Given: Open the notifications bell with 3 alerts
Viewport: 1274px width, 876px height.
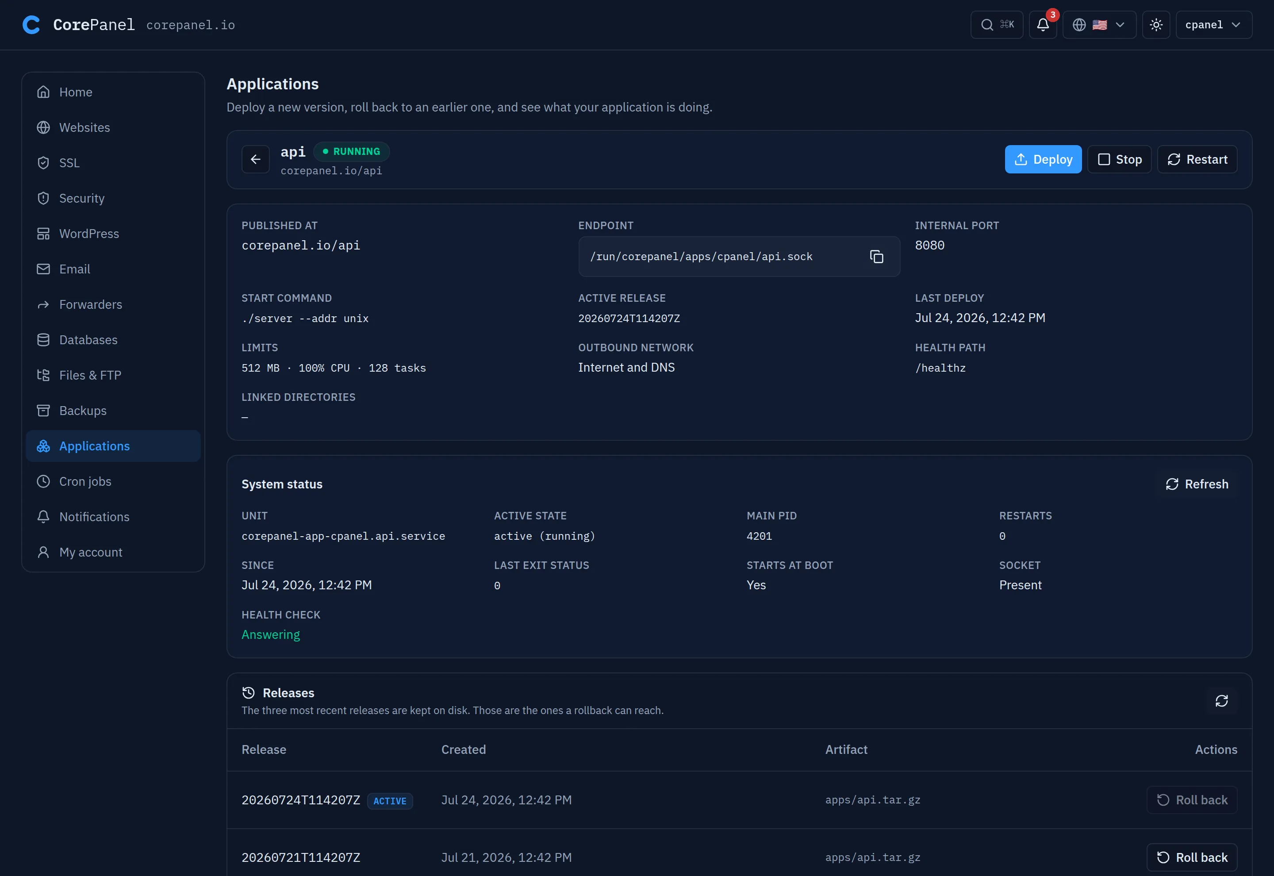Looking at the screenshot, I should click(1043, 25).
